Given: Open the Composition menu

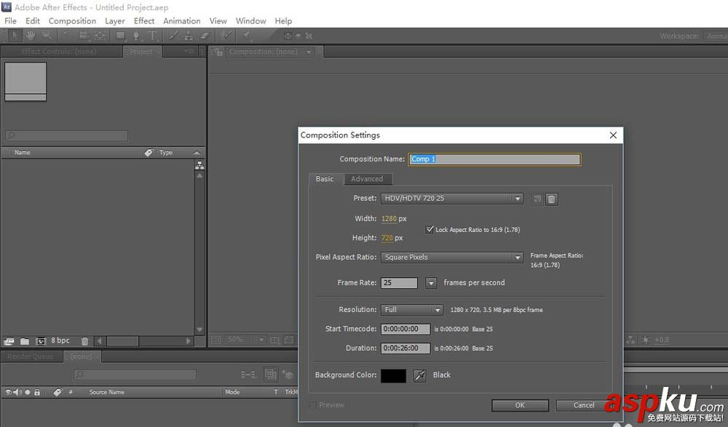Looking at the screenshot, I should click(72, 21).
